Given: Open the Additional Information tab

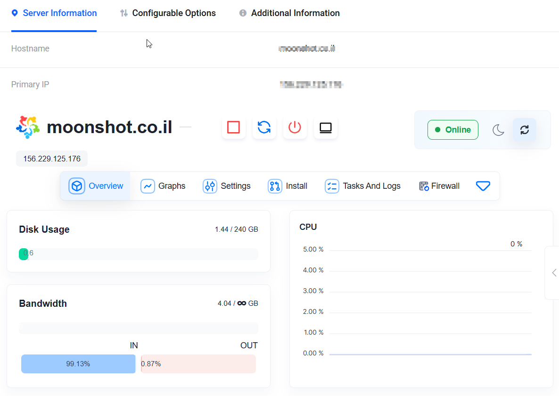Looking at the screenshot, I should pyautogui.click(x=289, y=13).
